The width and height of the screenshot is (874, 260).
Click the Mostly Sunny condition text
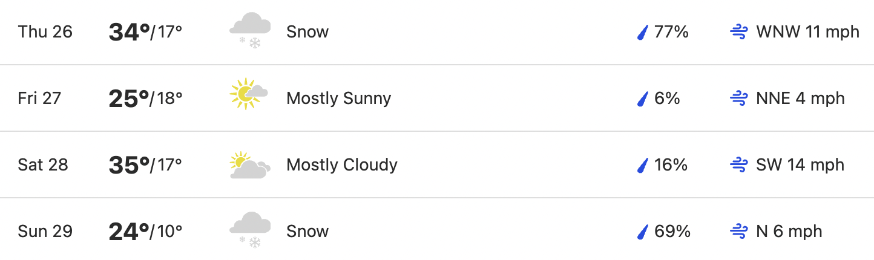point(339,99)
